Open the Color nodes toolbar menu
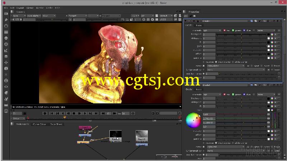Screen dimensions: 287x161 [6, 38]
